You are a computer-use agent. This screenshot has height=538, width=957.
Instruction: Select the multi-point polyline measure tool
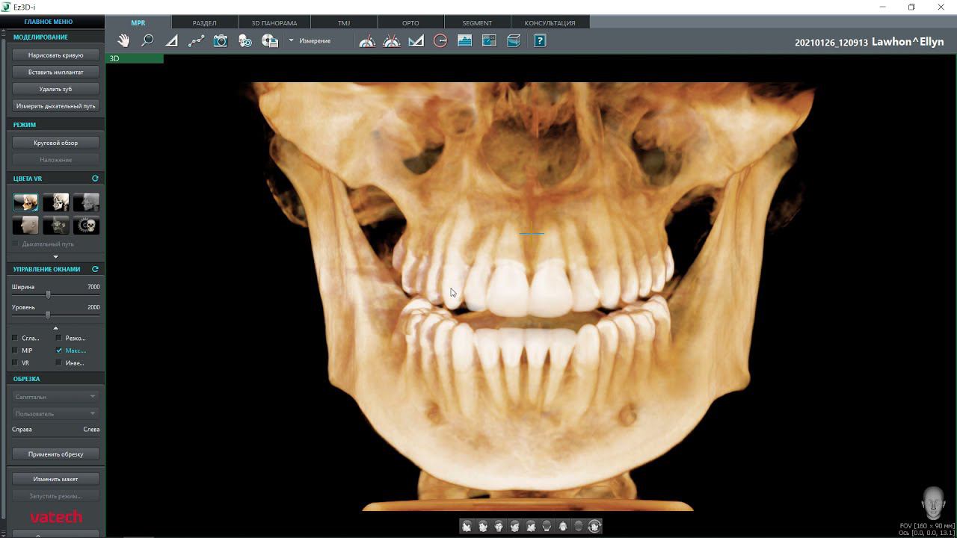pos(196,41)
